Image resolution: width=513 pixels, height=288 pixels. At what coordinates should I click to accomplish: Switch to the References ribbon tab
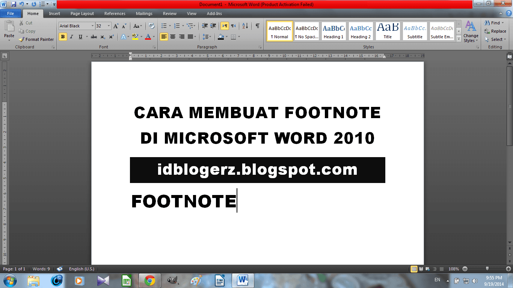pos(115,13)
